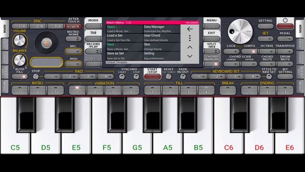The height and width of the screenshot is (172, 305).
Task: Click Pad button 3
Action: coord(88,76)
